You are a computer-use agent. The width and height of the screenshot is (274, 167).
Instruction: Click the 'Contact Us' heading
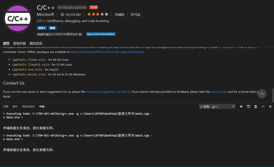(x=14, y=83)
